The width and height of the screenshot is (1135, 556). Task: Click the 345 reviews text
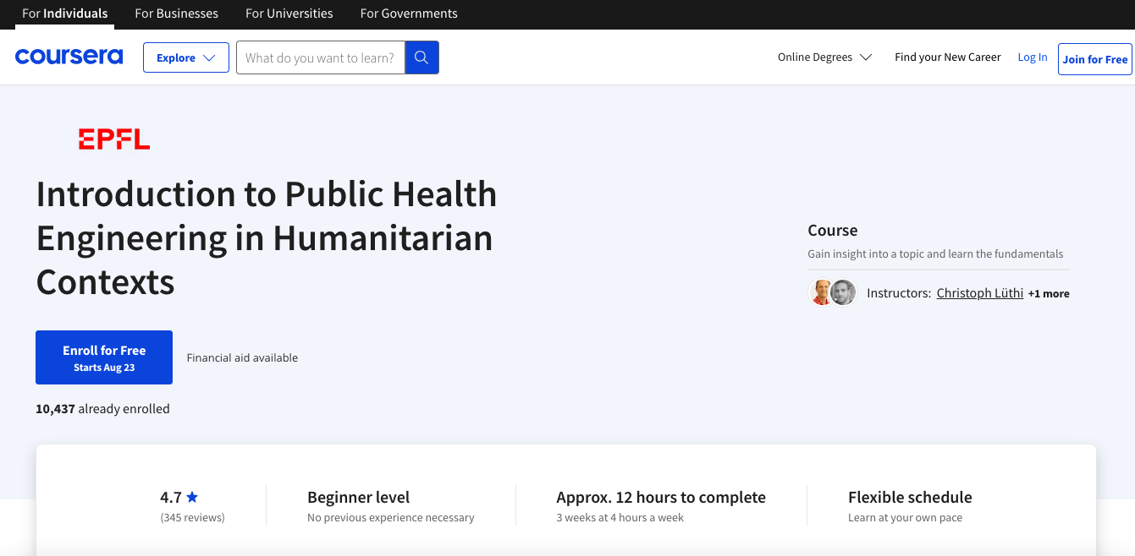click(x=192, y=517)
